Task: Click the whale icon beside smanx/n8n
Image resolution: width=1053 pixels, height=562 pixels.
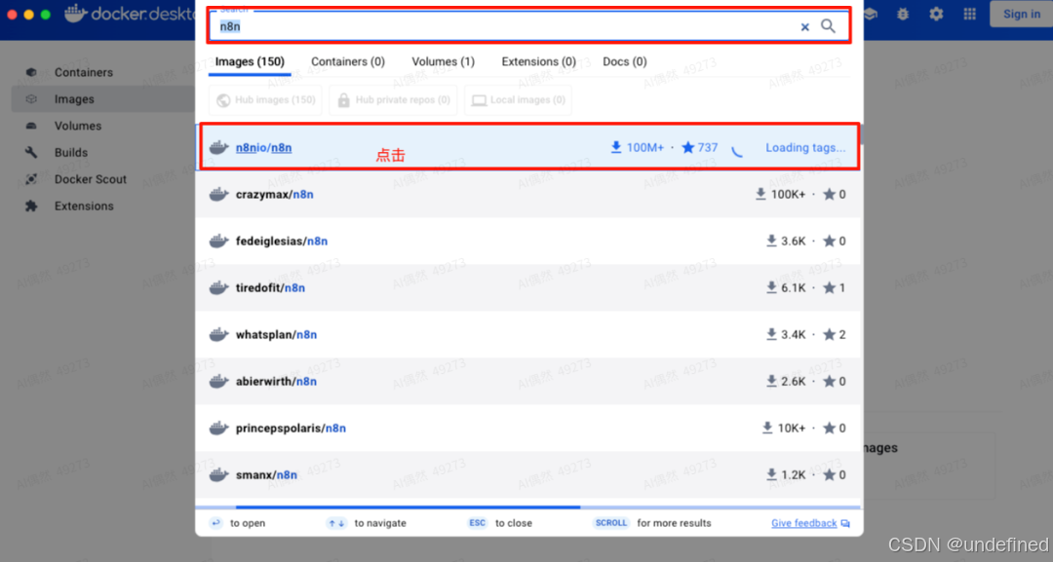Action: [x=219, y=474]
